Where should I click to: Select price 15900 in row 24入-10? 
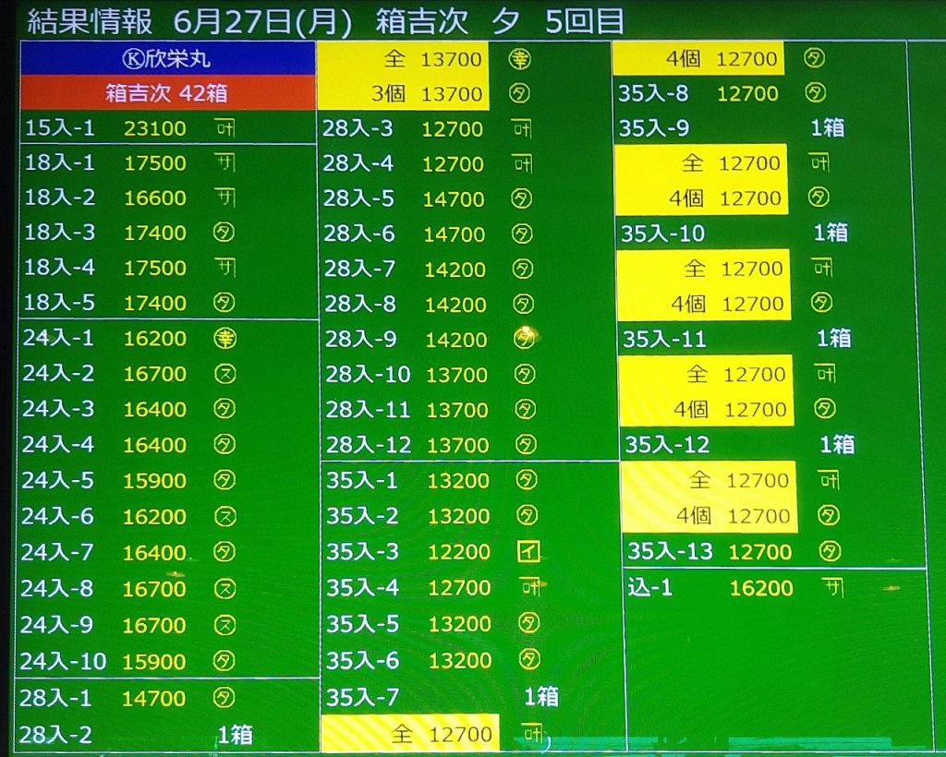click(154, 662)
